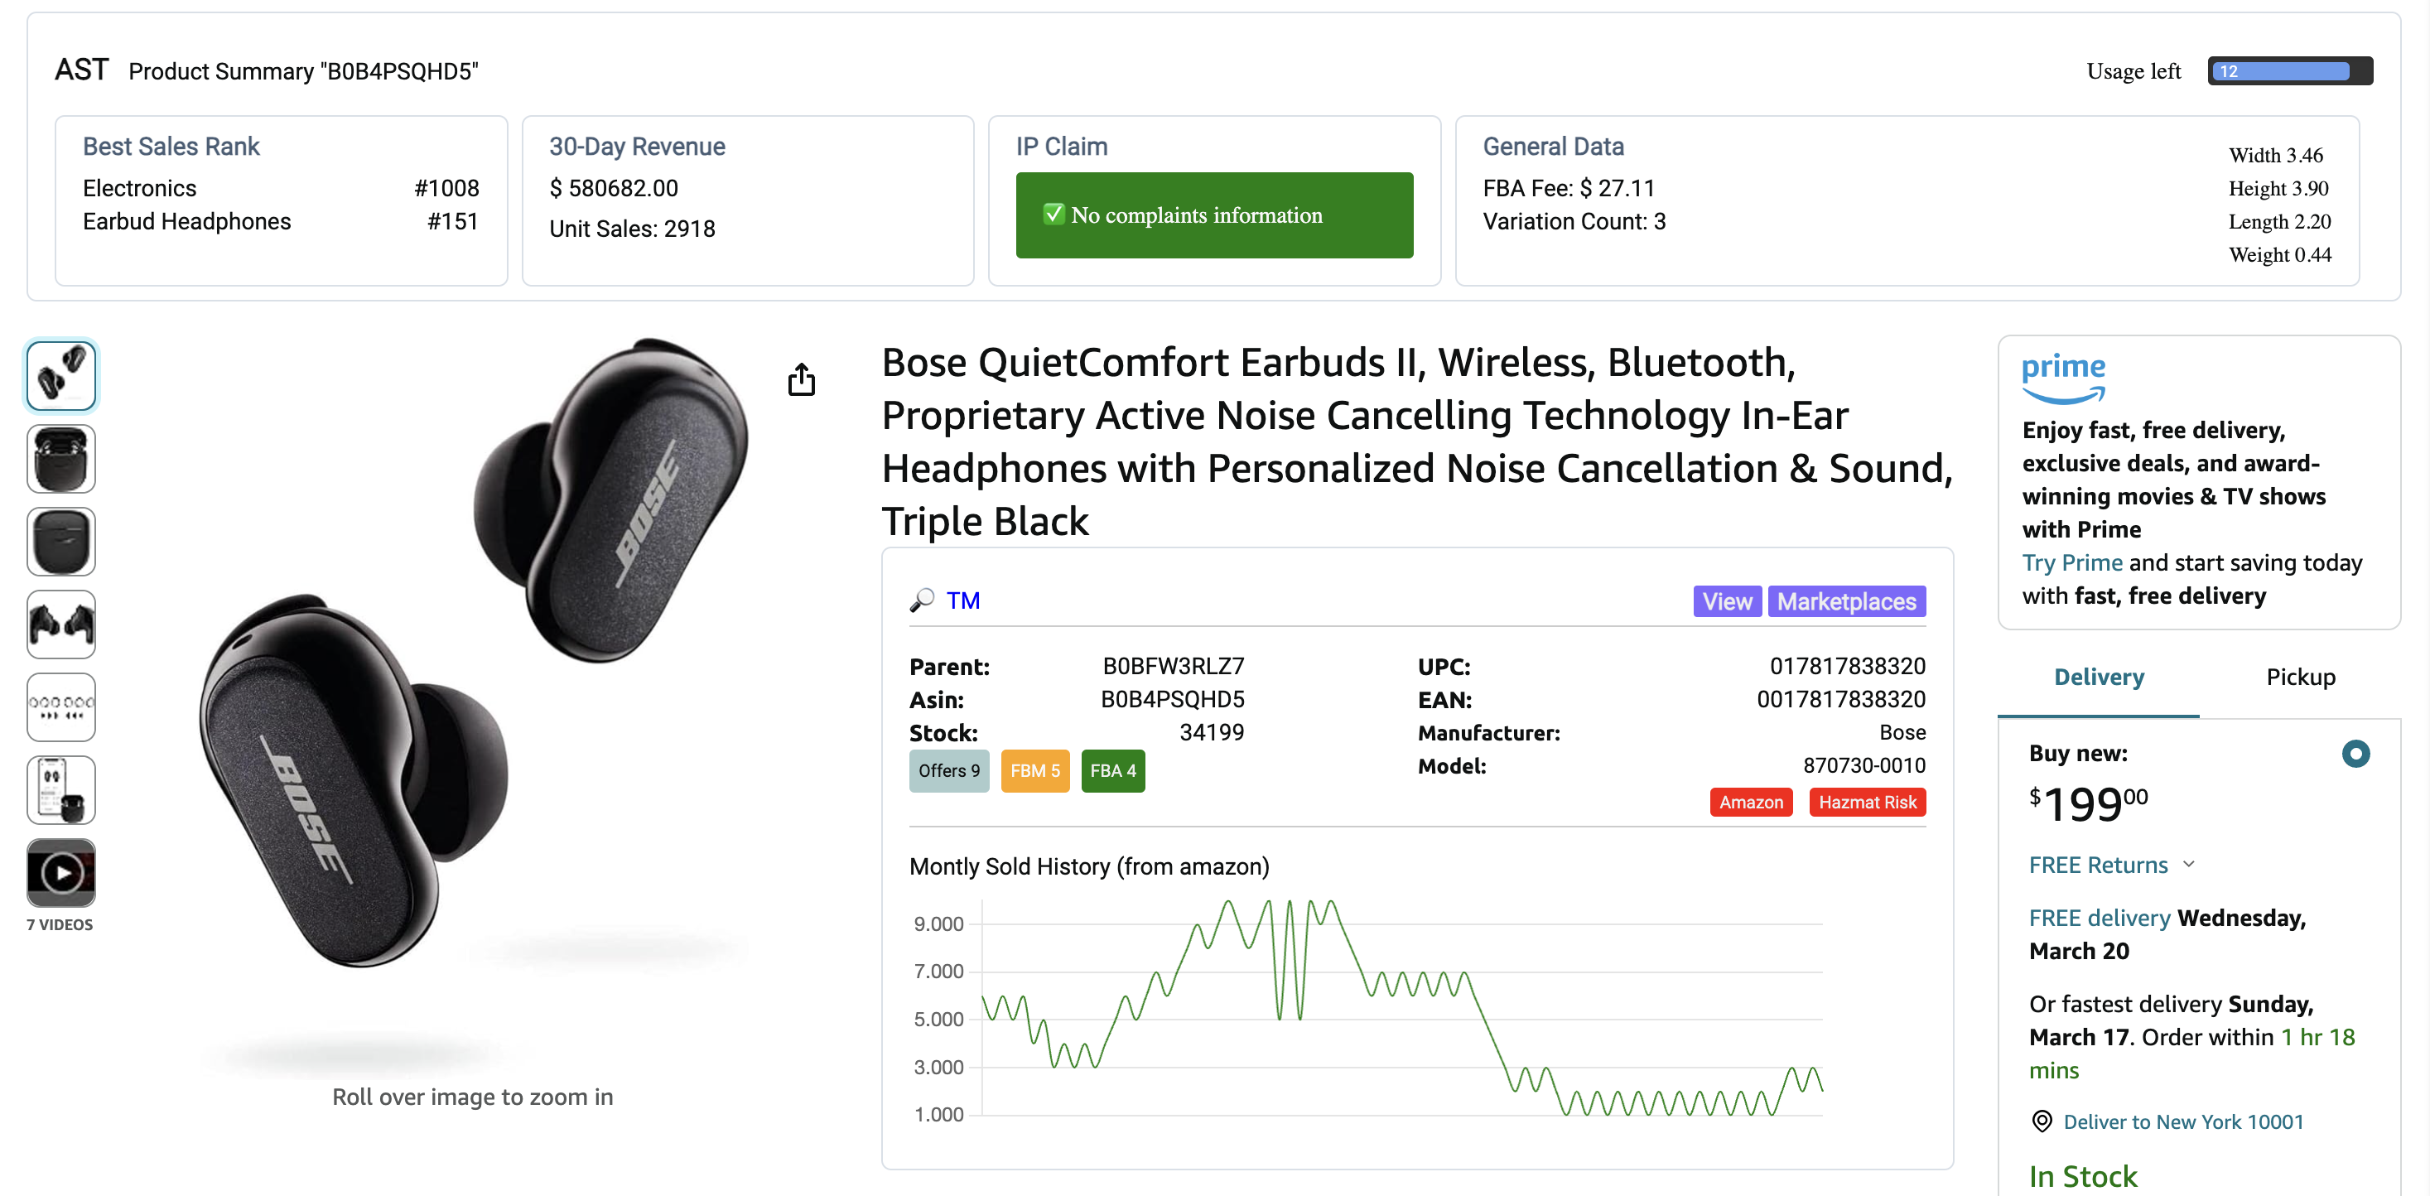2430x1196 pixels.
Task: Click the FBA 4 badge
Action: tap(1113, 770)
